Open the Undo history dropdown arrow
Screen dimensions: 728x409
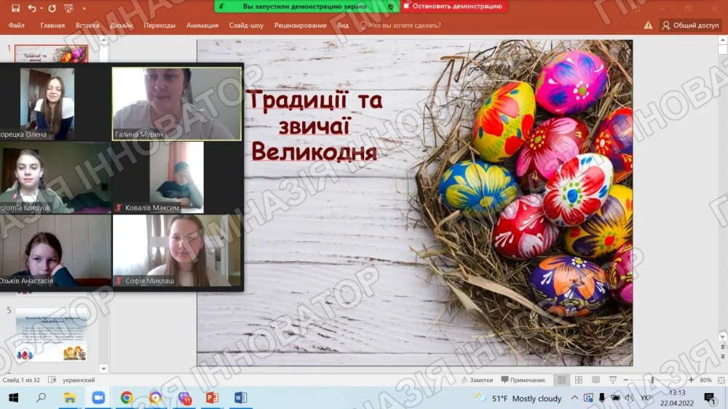tap(41, 8)
